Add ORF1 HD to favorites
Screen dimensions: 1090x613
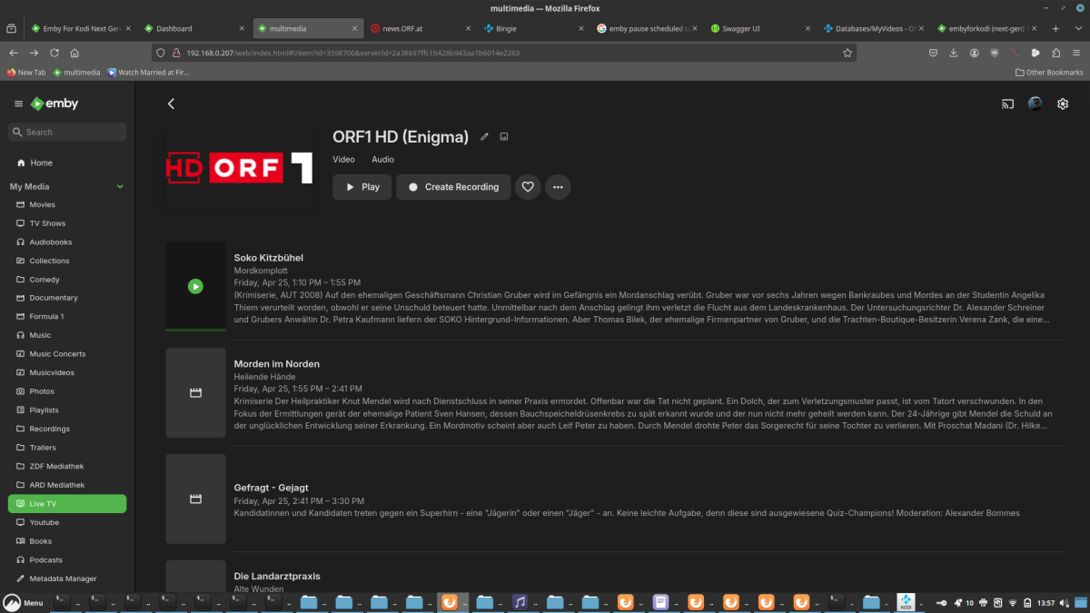528,187
